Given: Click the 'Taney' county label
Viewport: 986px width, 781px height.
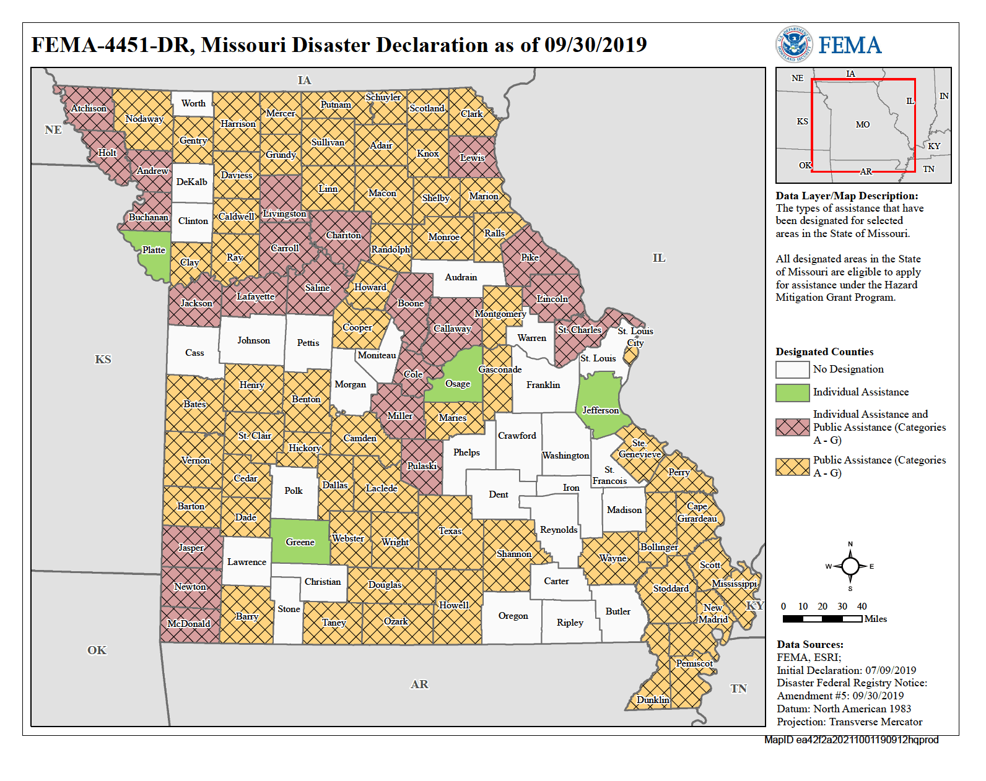Looking at the screenshot, I should pos(334,623).
